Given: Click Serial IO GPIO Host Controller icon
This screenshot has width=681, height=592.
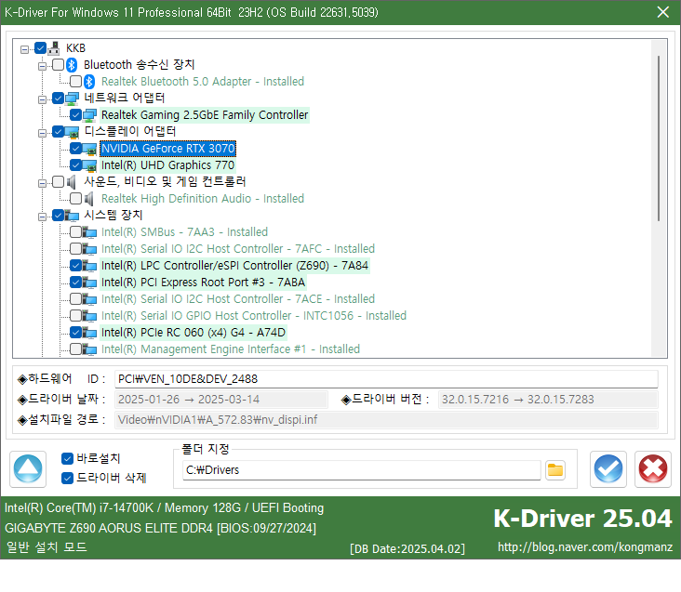Looking at the screenshot, I should (x=89, y=316).
